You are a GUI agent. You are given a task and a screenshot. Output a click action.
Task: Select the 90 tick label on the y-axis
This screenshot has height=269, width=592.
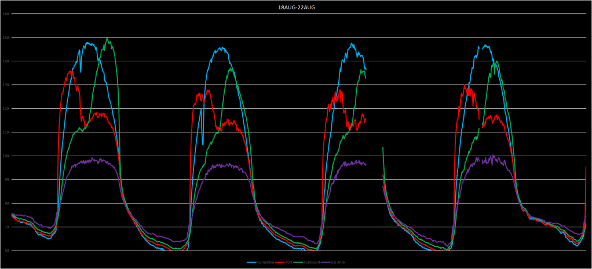[x=6, y=180]
